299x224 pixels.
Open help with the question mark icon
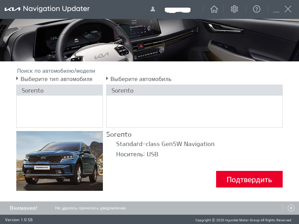coord(256,9)
